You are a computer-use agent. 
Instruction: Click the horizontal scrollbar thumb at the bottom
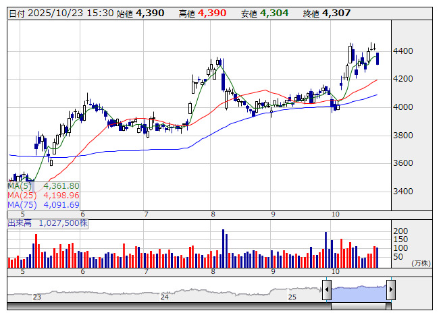click(x=359, y=306)
